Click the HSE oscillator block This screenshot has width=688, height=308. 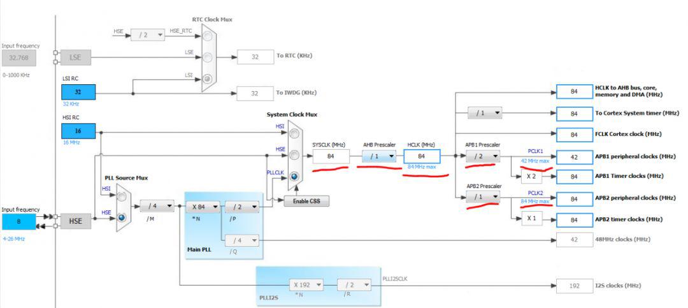coord(76,221)
